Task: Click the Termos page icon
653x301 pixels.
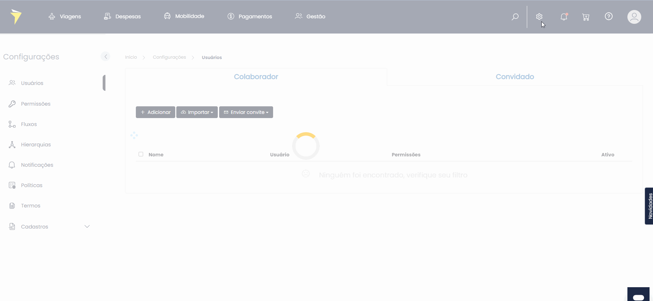Action: coord(12,206)
